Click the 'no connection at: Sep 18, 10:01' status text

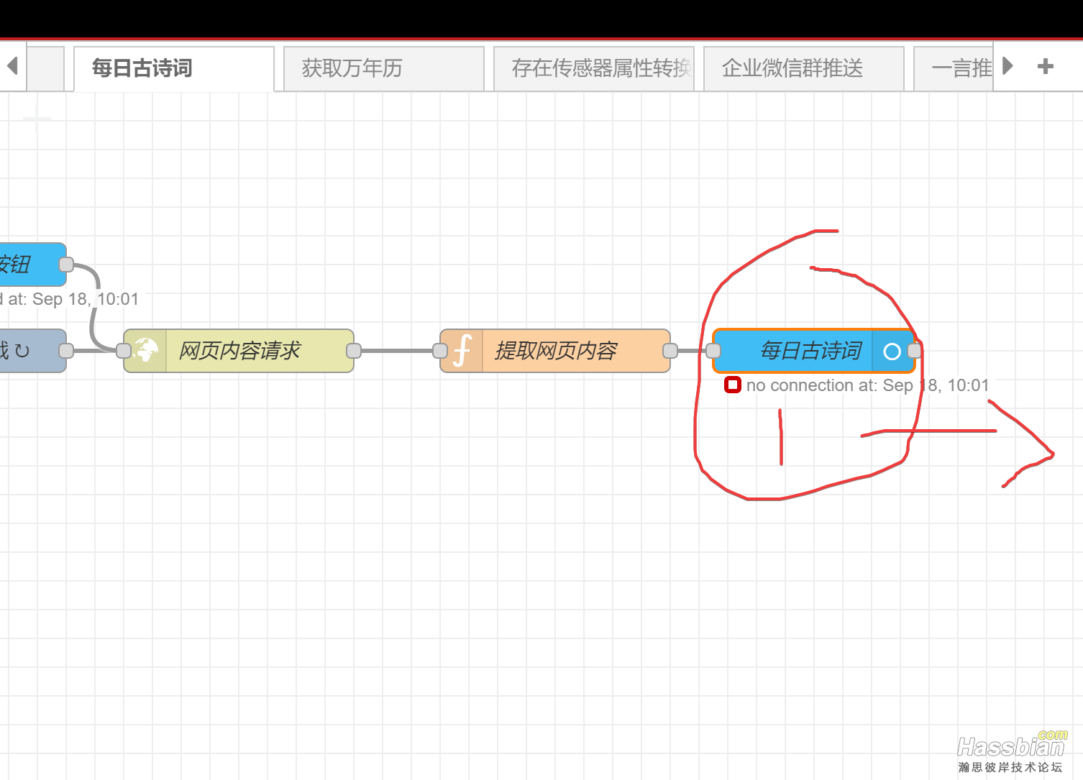click(x=868, y=385)
